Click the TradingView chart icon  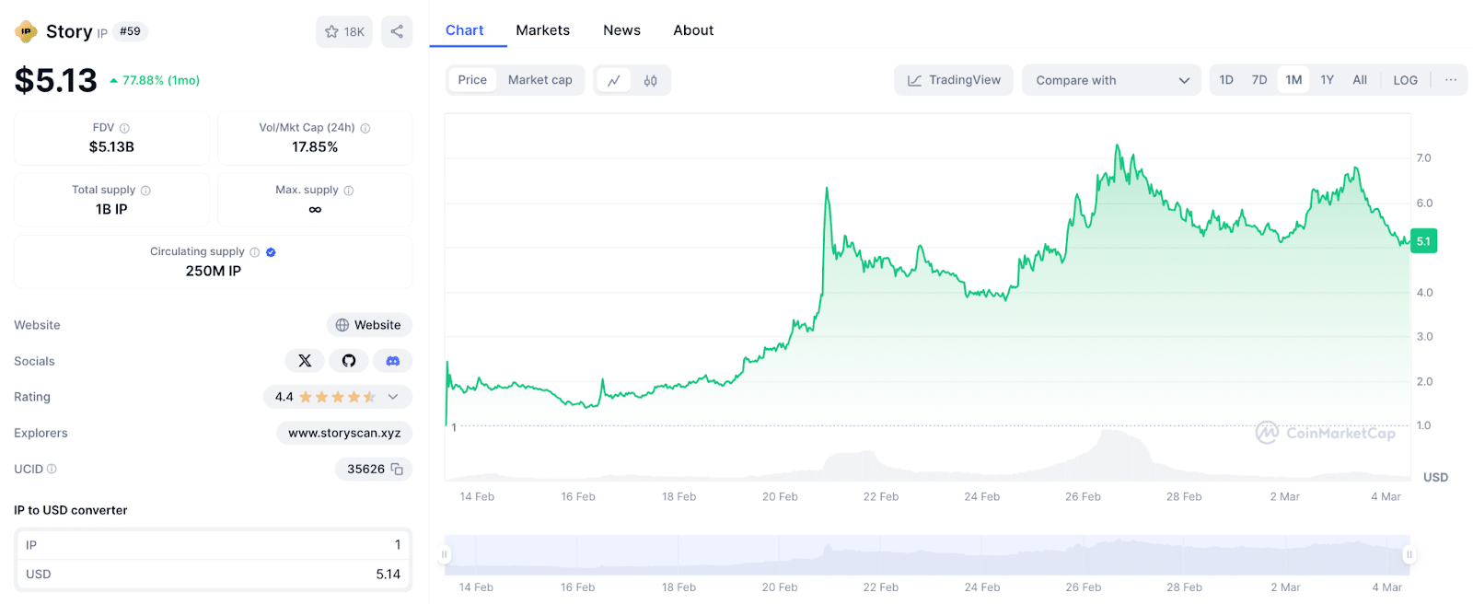(x=914, y=80)
